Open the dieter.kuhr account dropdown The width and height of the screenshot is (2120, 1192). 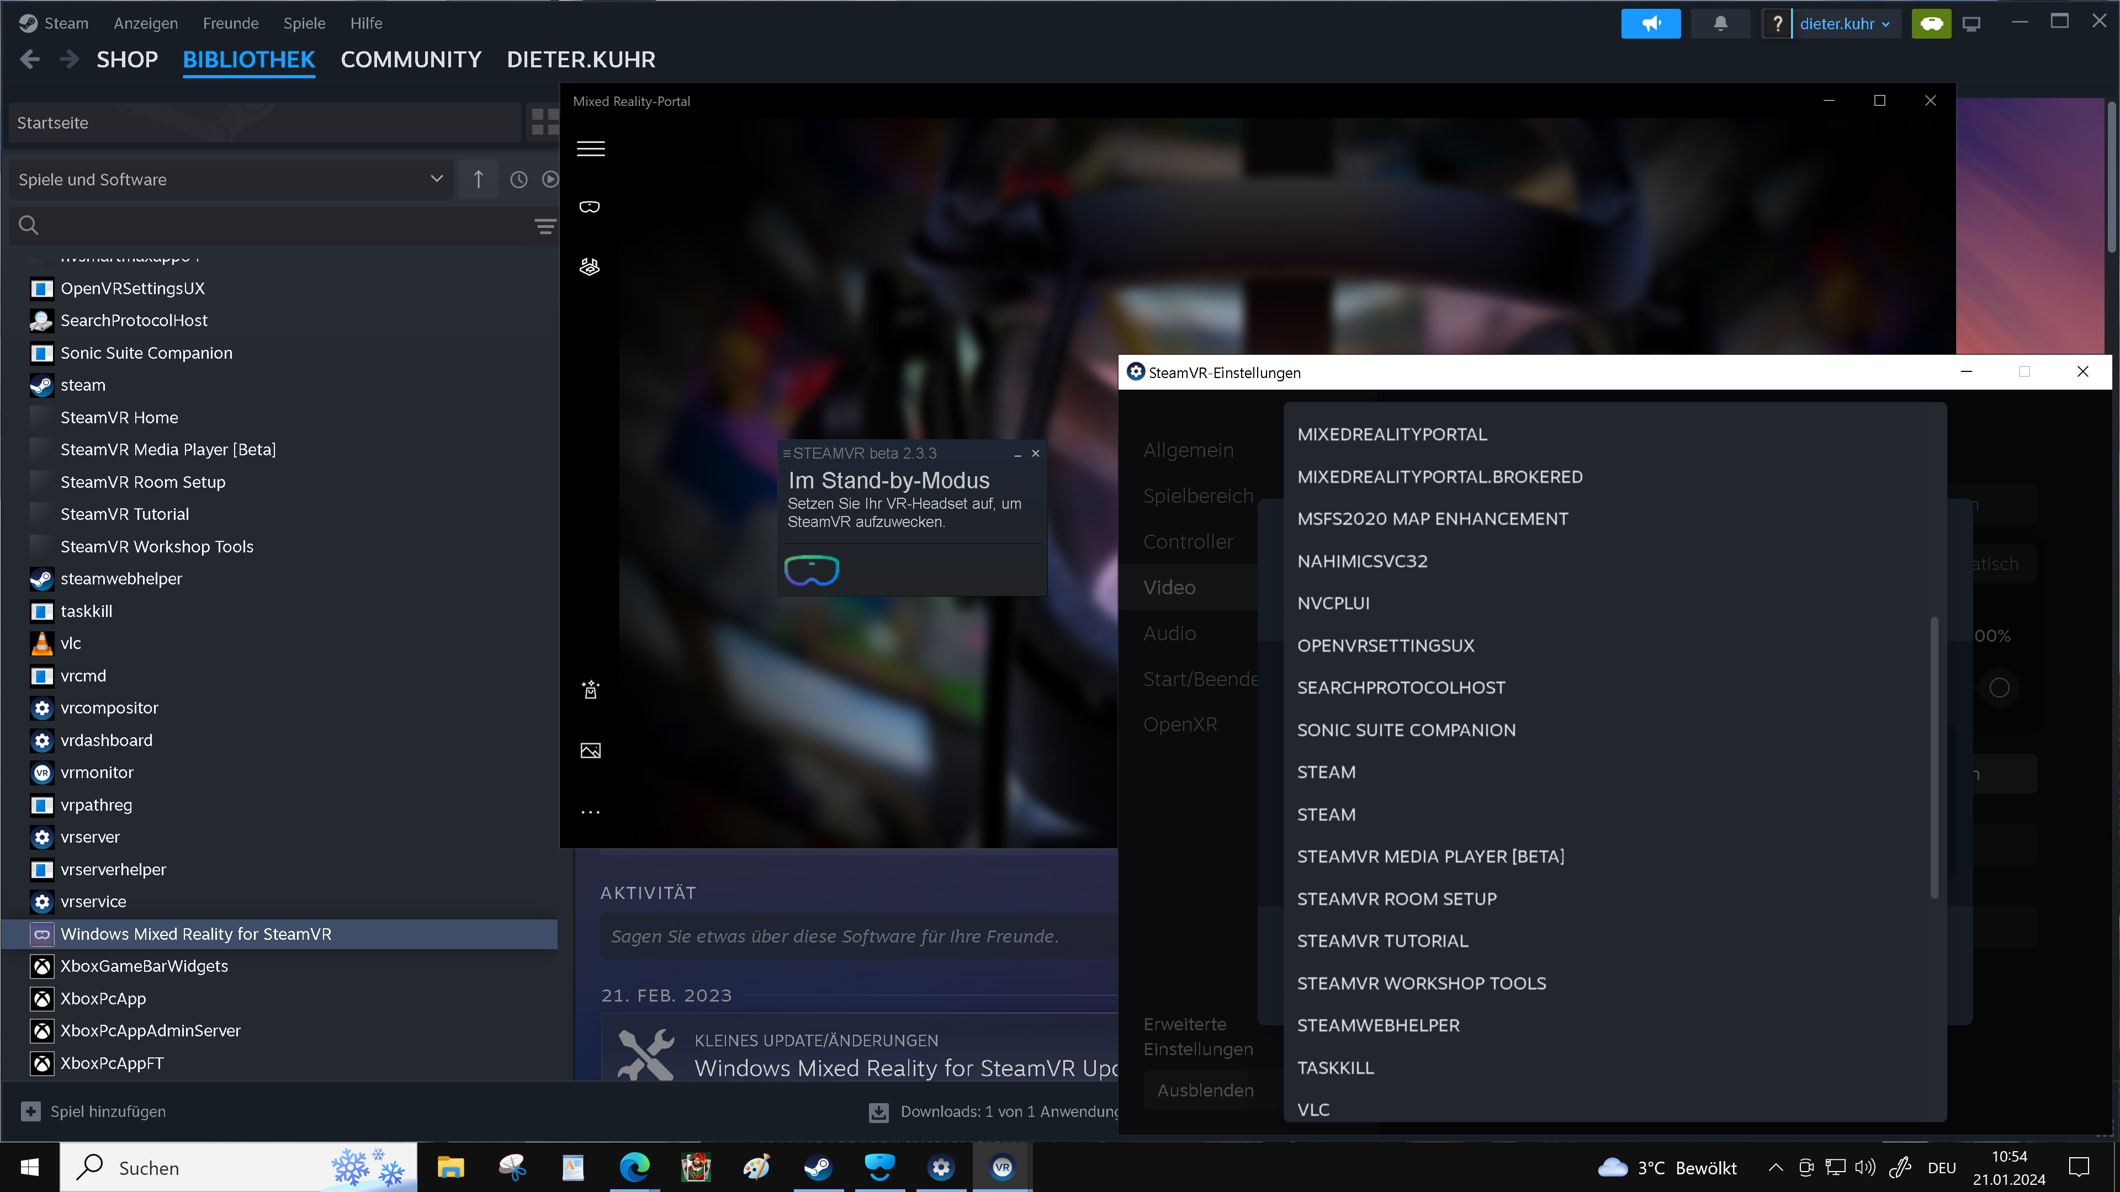(1845, 23)
